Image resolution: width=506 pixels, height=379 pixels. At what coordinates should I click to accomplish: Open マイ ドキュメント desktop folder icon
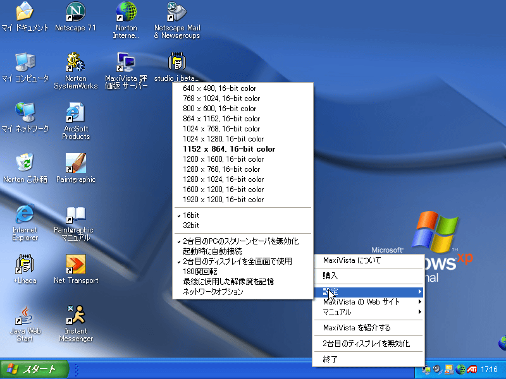click(x=25, y=11)
